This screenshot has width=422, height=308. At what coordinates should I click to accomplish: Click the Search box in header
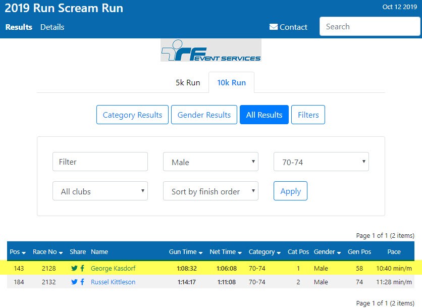370,27
